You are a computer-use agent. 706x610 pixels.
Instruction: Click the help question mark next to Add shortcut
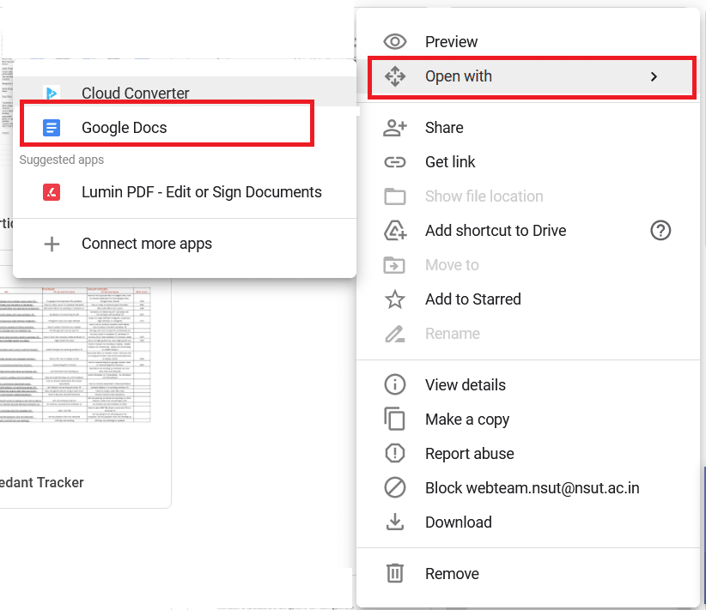(660, 230)
